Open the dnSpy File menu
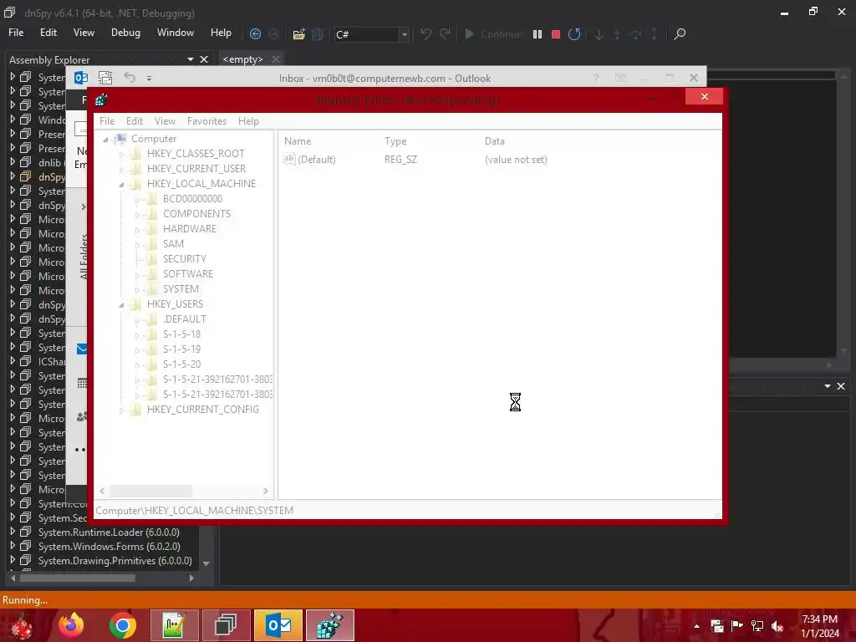This screenshot has height=642, width=856. coord(16,33)
